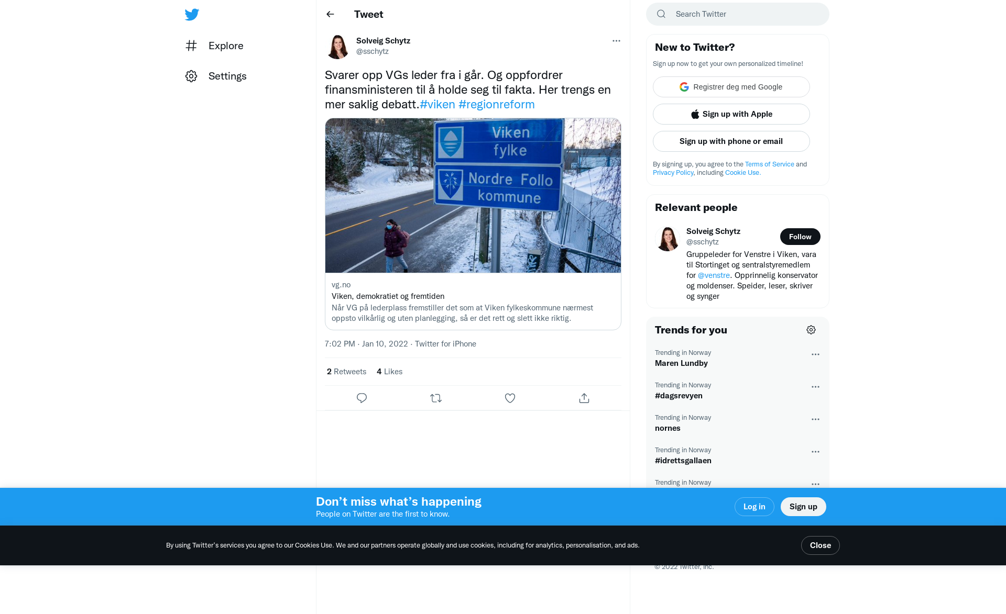
Task: Open Trends settings gear icon
Action: pos(811,330)
